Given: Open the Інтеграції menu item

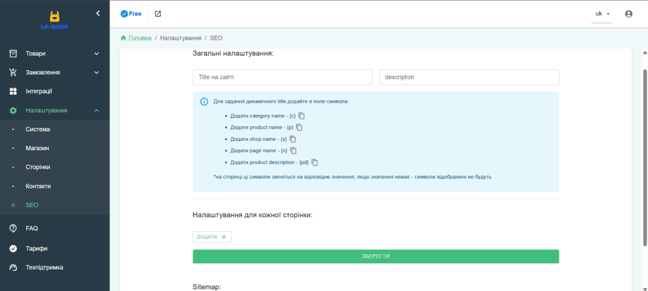Looking at the screenshot, I should (39, 92).
